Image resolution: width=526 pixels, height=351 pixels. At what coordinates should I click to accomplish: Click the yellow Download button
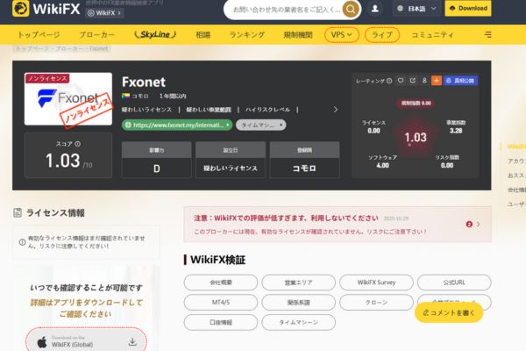pyautogui.click(x=468, y=9)
